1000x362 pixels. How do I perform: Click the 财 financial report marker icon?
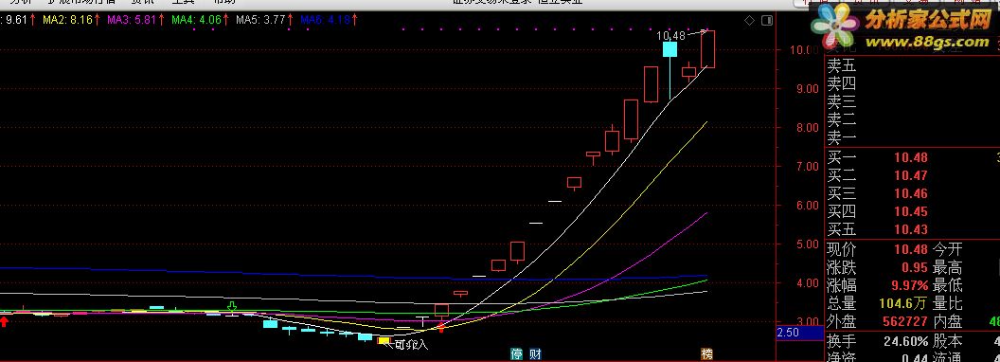click(536, 353)
